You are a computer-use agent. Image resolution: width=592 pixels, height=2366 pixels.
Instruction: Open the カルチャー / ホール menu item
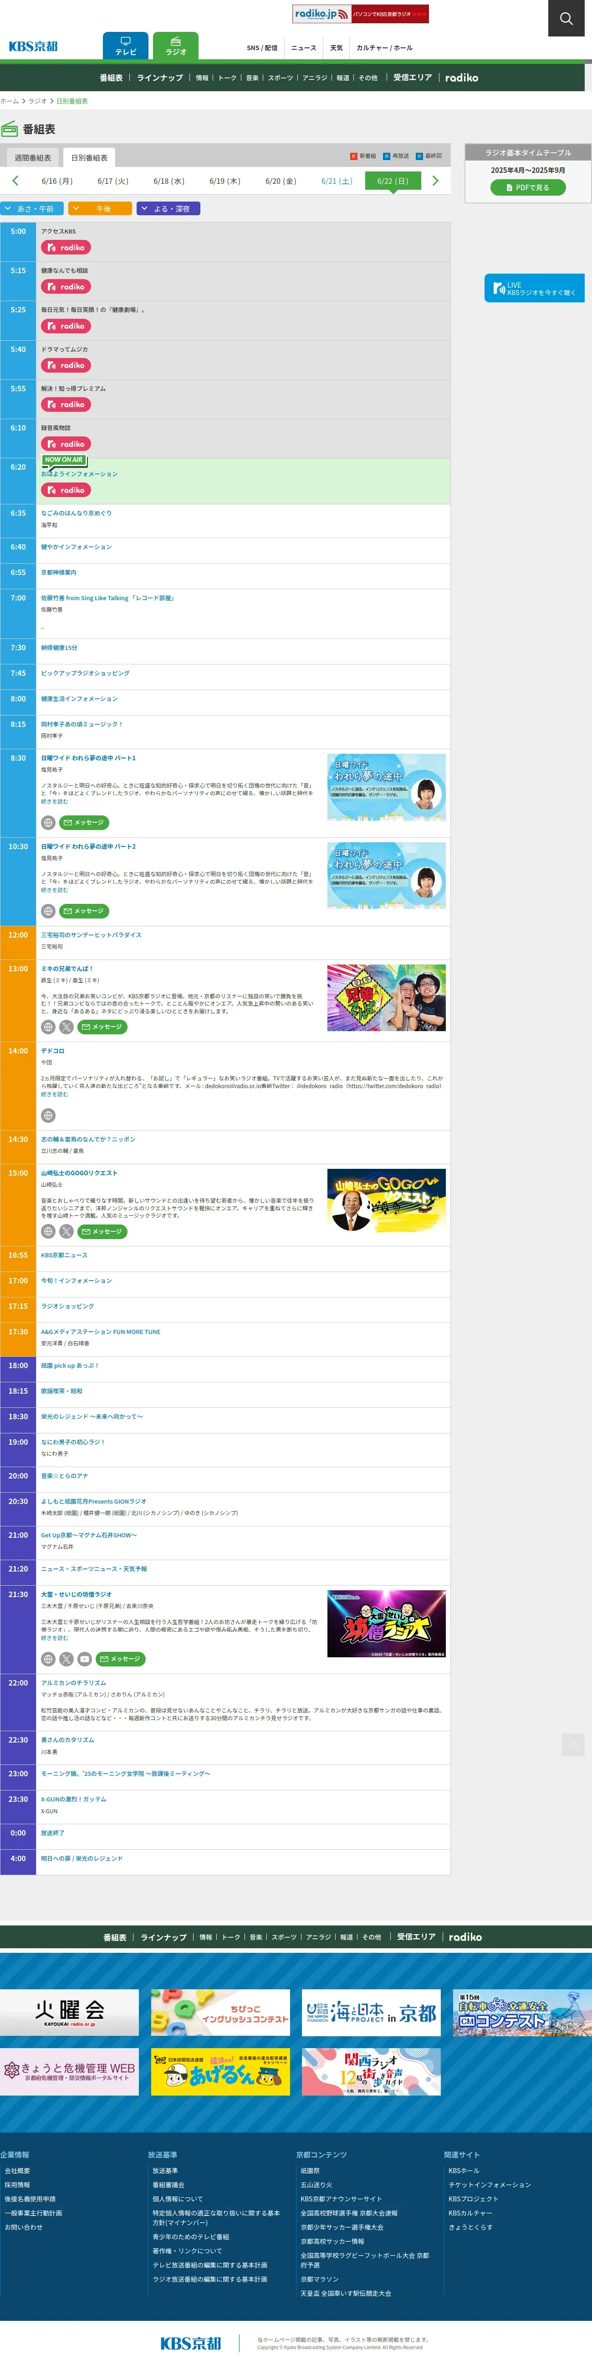[x=384, y=48]
